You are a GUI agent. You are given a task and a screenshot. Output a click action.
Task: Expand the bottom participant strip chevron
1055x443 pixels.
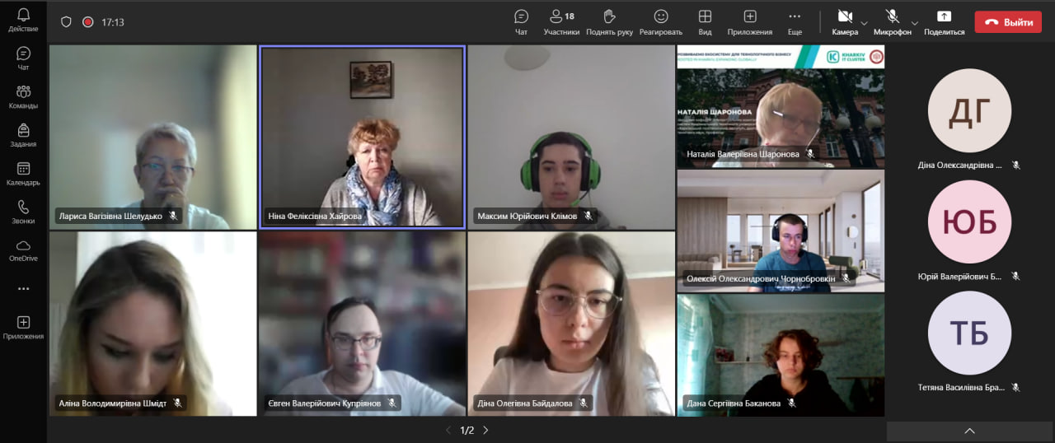point(969,431)
